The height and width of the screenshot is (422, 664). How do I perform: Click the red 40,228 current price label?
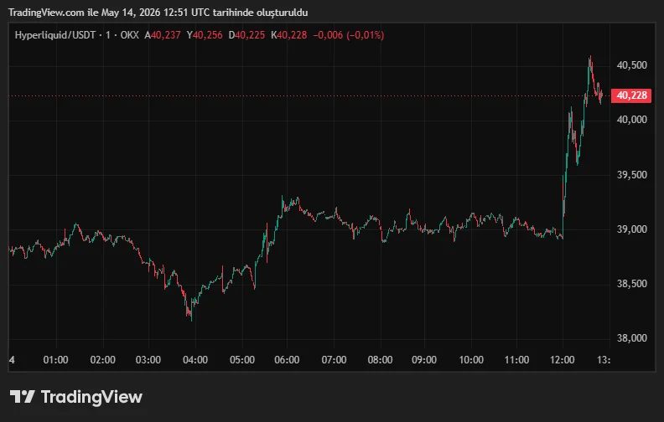pyautogui.click(x=631, y=95)
